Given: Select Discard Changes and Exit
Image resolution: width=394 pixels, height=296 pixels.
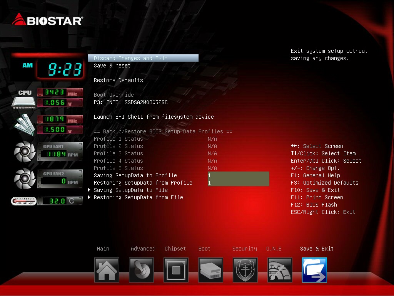Looking at the screenshot, I should (x=130, y=58).
